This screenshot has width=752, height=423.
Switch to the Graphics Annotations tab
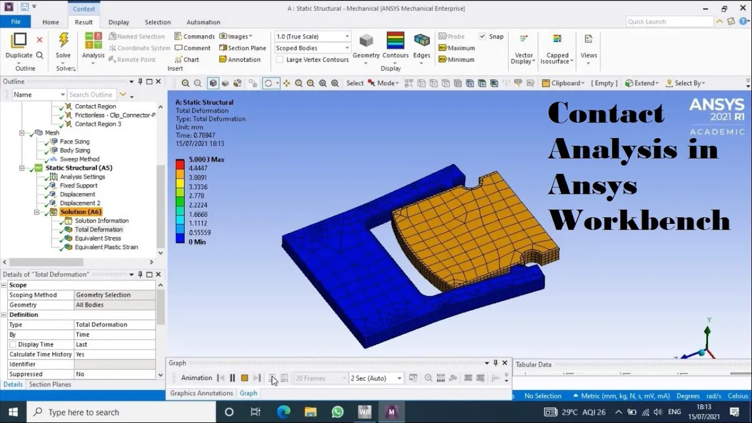click(x=202, y=393)
